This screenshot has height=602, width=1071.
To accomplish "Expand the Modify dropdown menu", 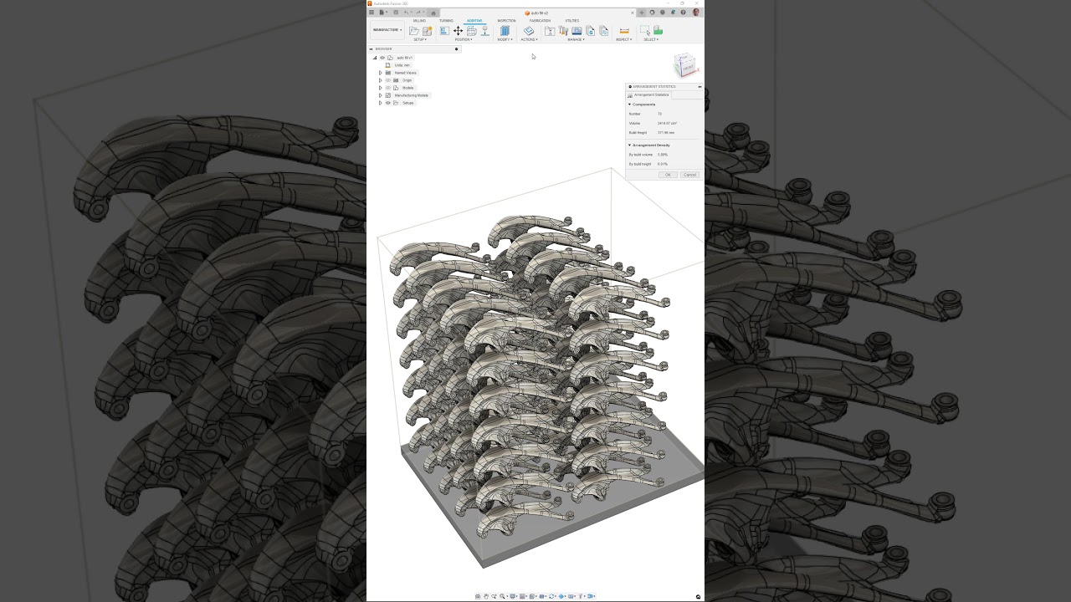I will point(505,39).
